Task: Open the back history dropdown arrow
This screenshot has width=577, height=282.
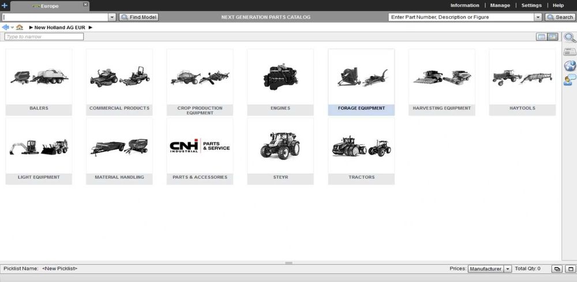Action: (x=12, y=28)
